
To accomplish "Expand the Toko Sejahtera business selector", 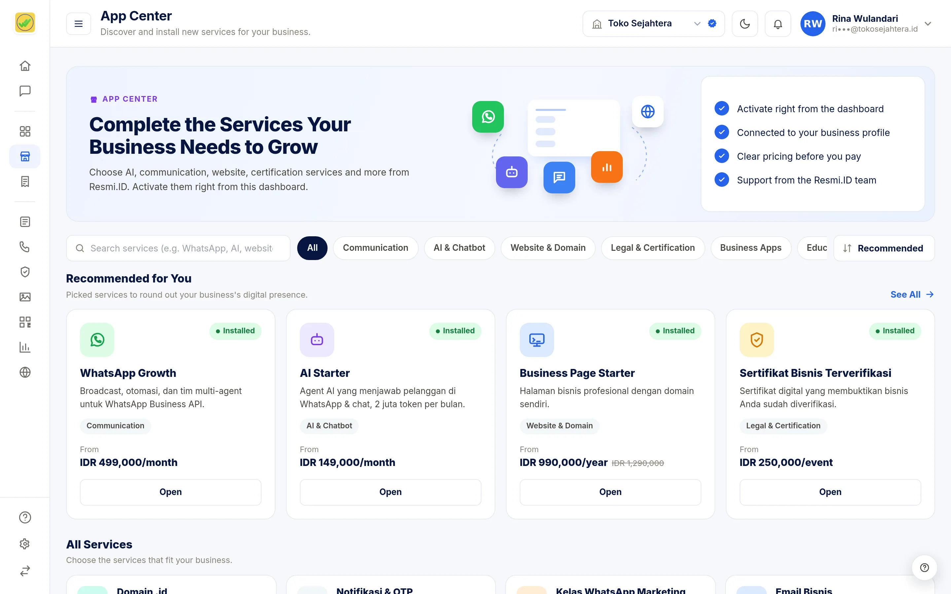I will coord(653,24).
